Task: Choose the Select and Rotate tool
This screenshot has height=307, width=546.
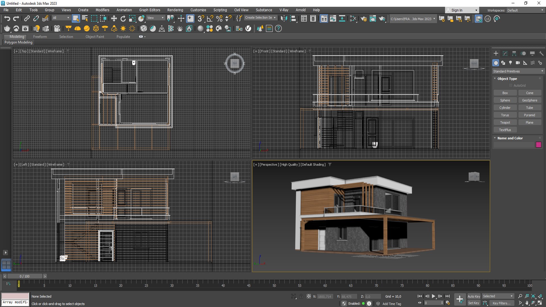Action: [x=123, y=19]
